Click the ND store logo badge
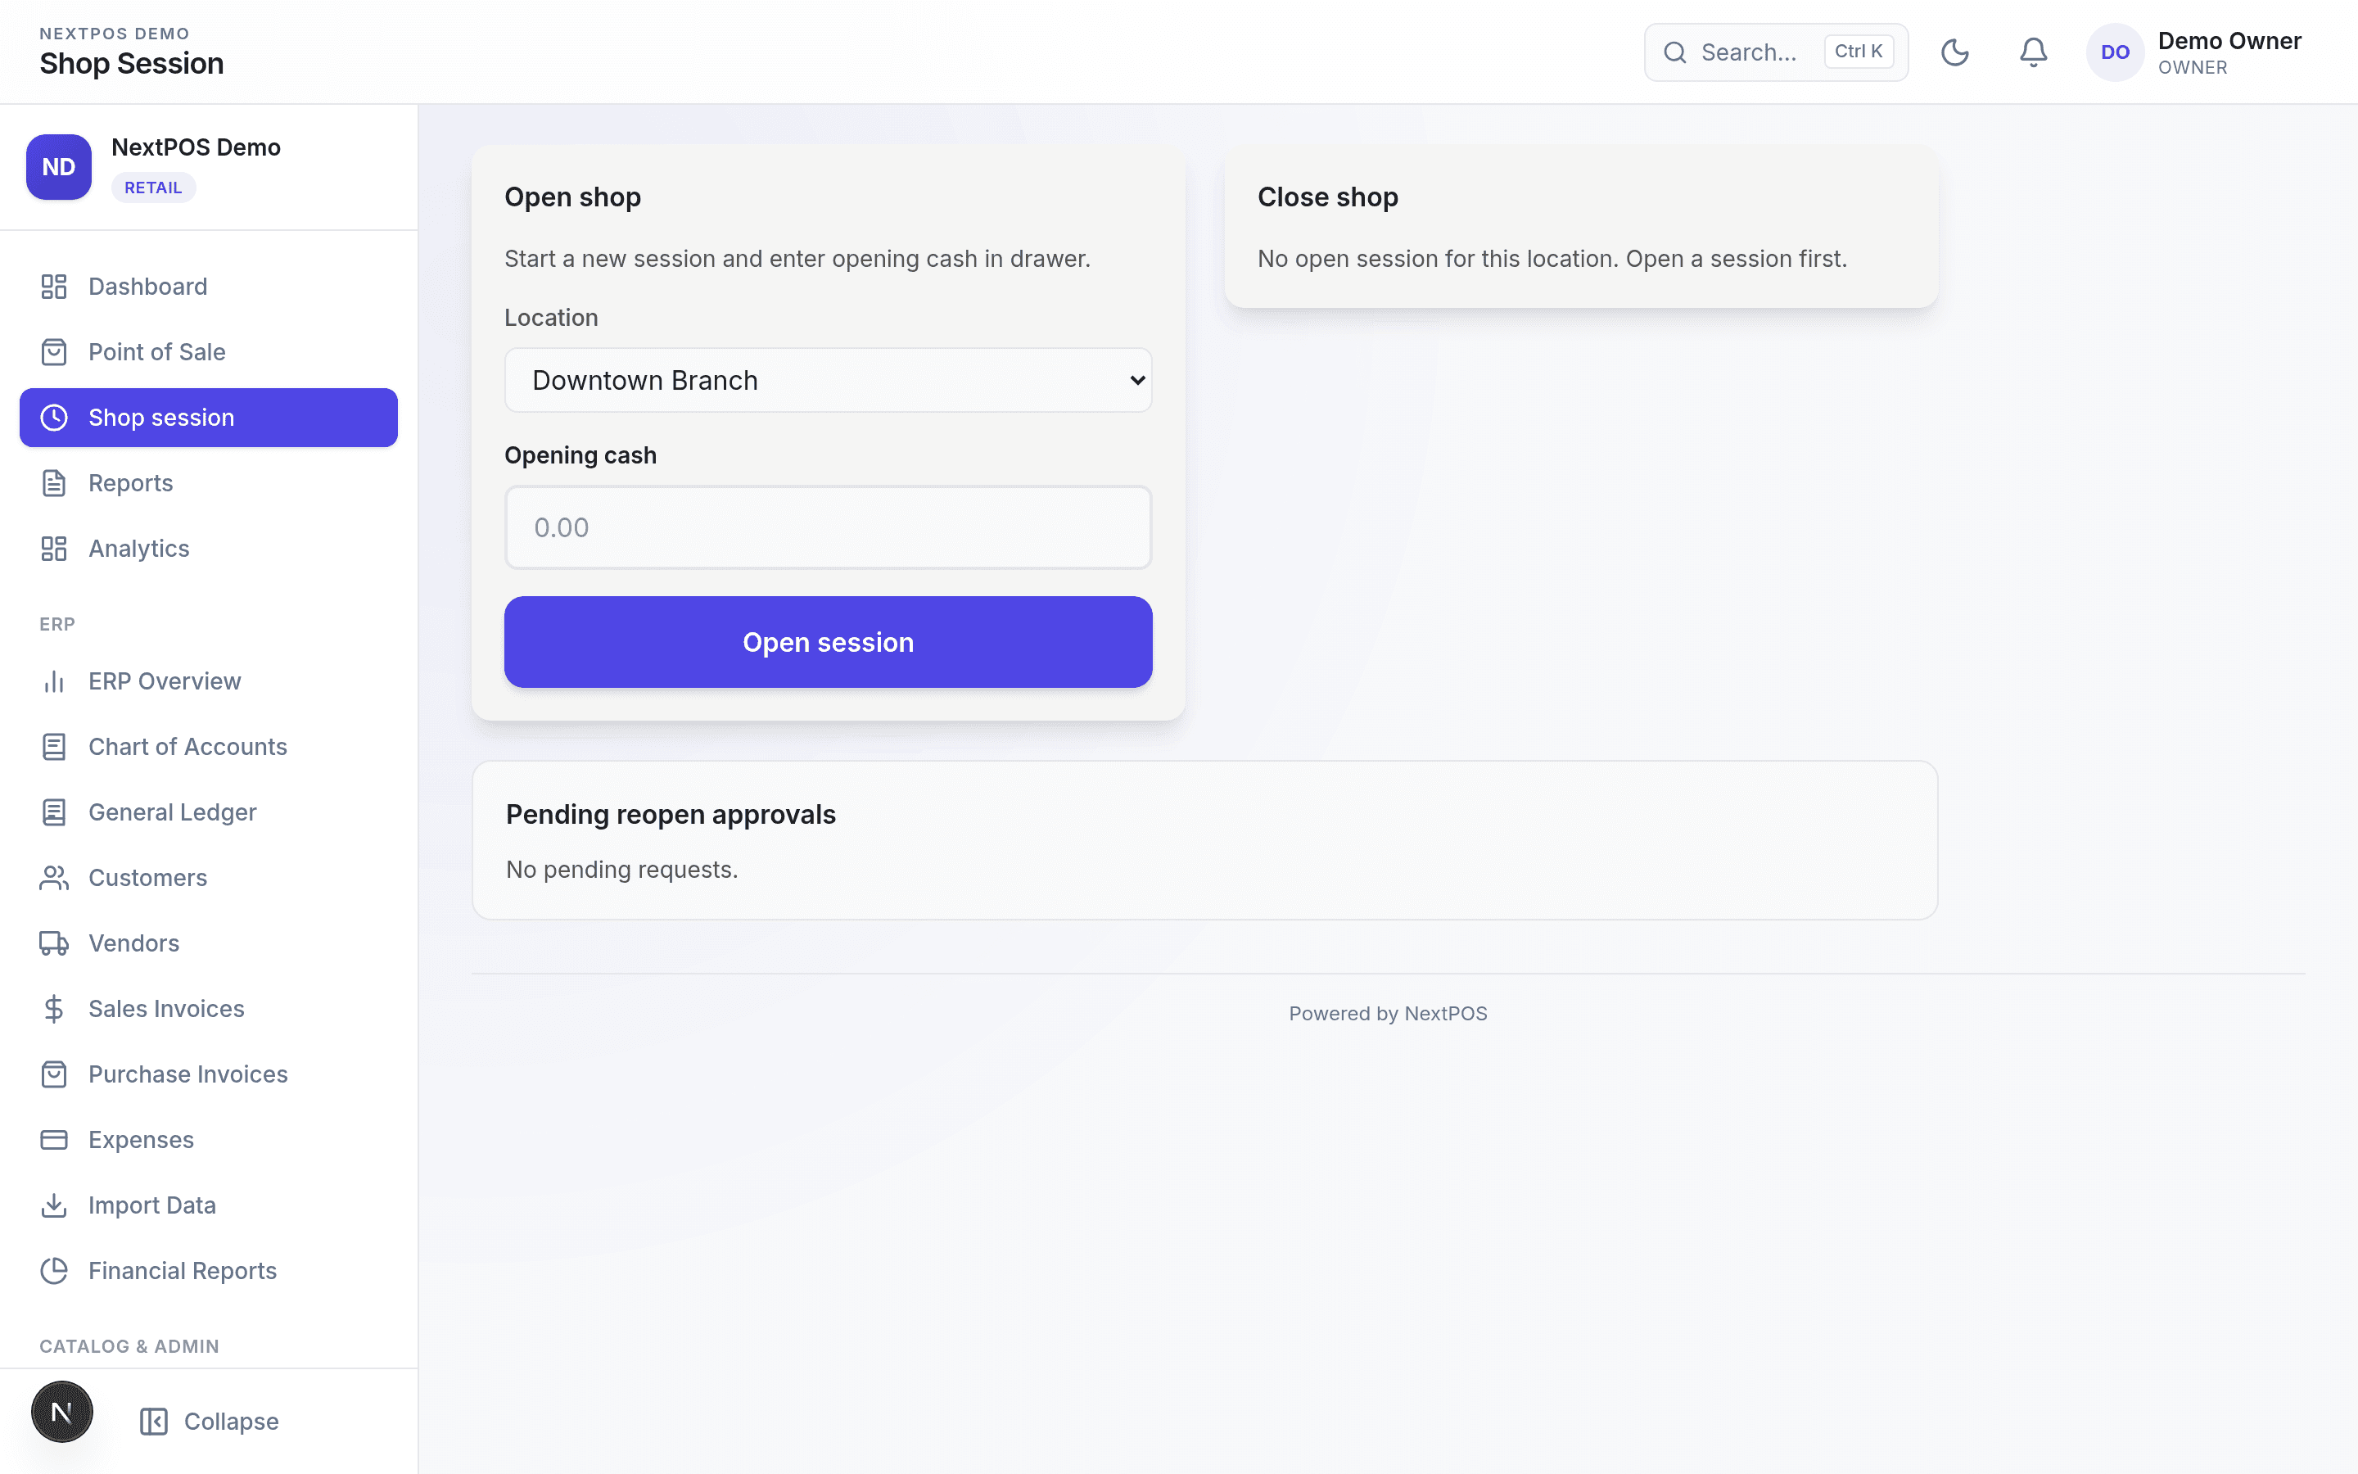The height and width of the screenshot is (1474, 2358). coord(58,167)
